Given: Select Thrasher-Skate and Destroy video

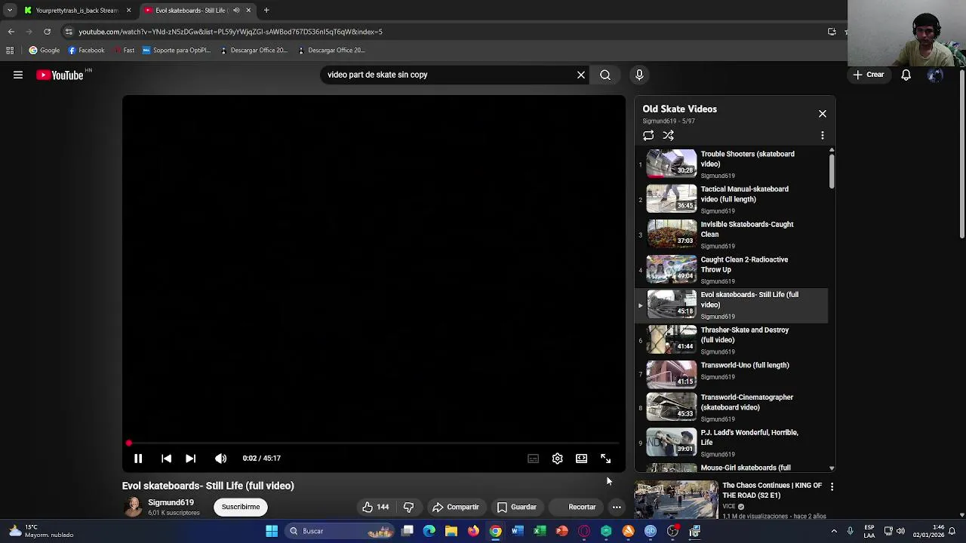Looking at the screenshot, I should click(x=731, y=340).
